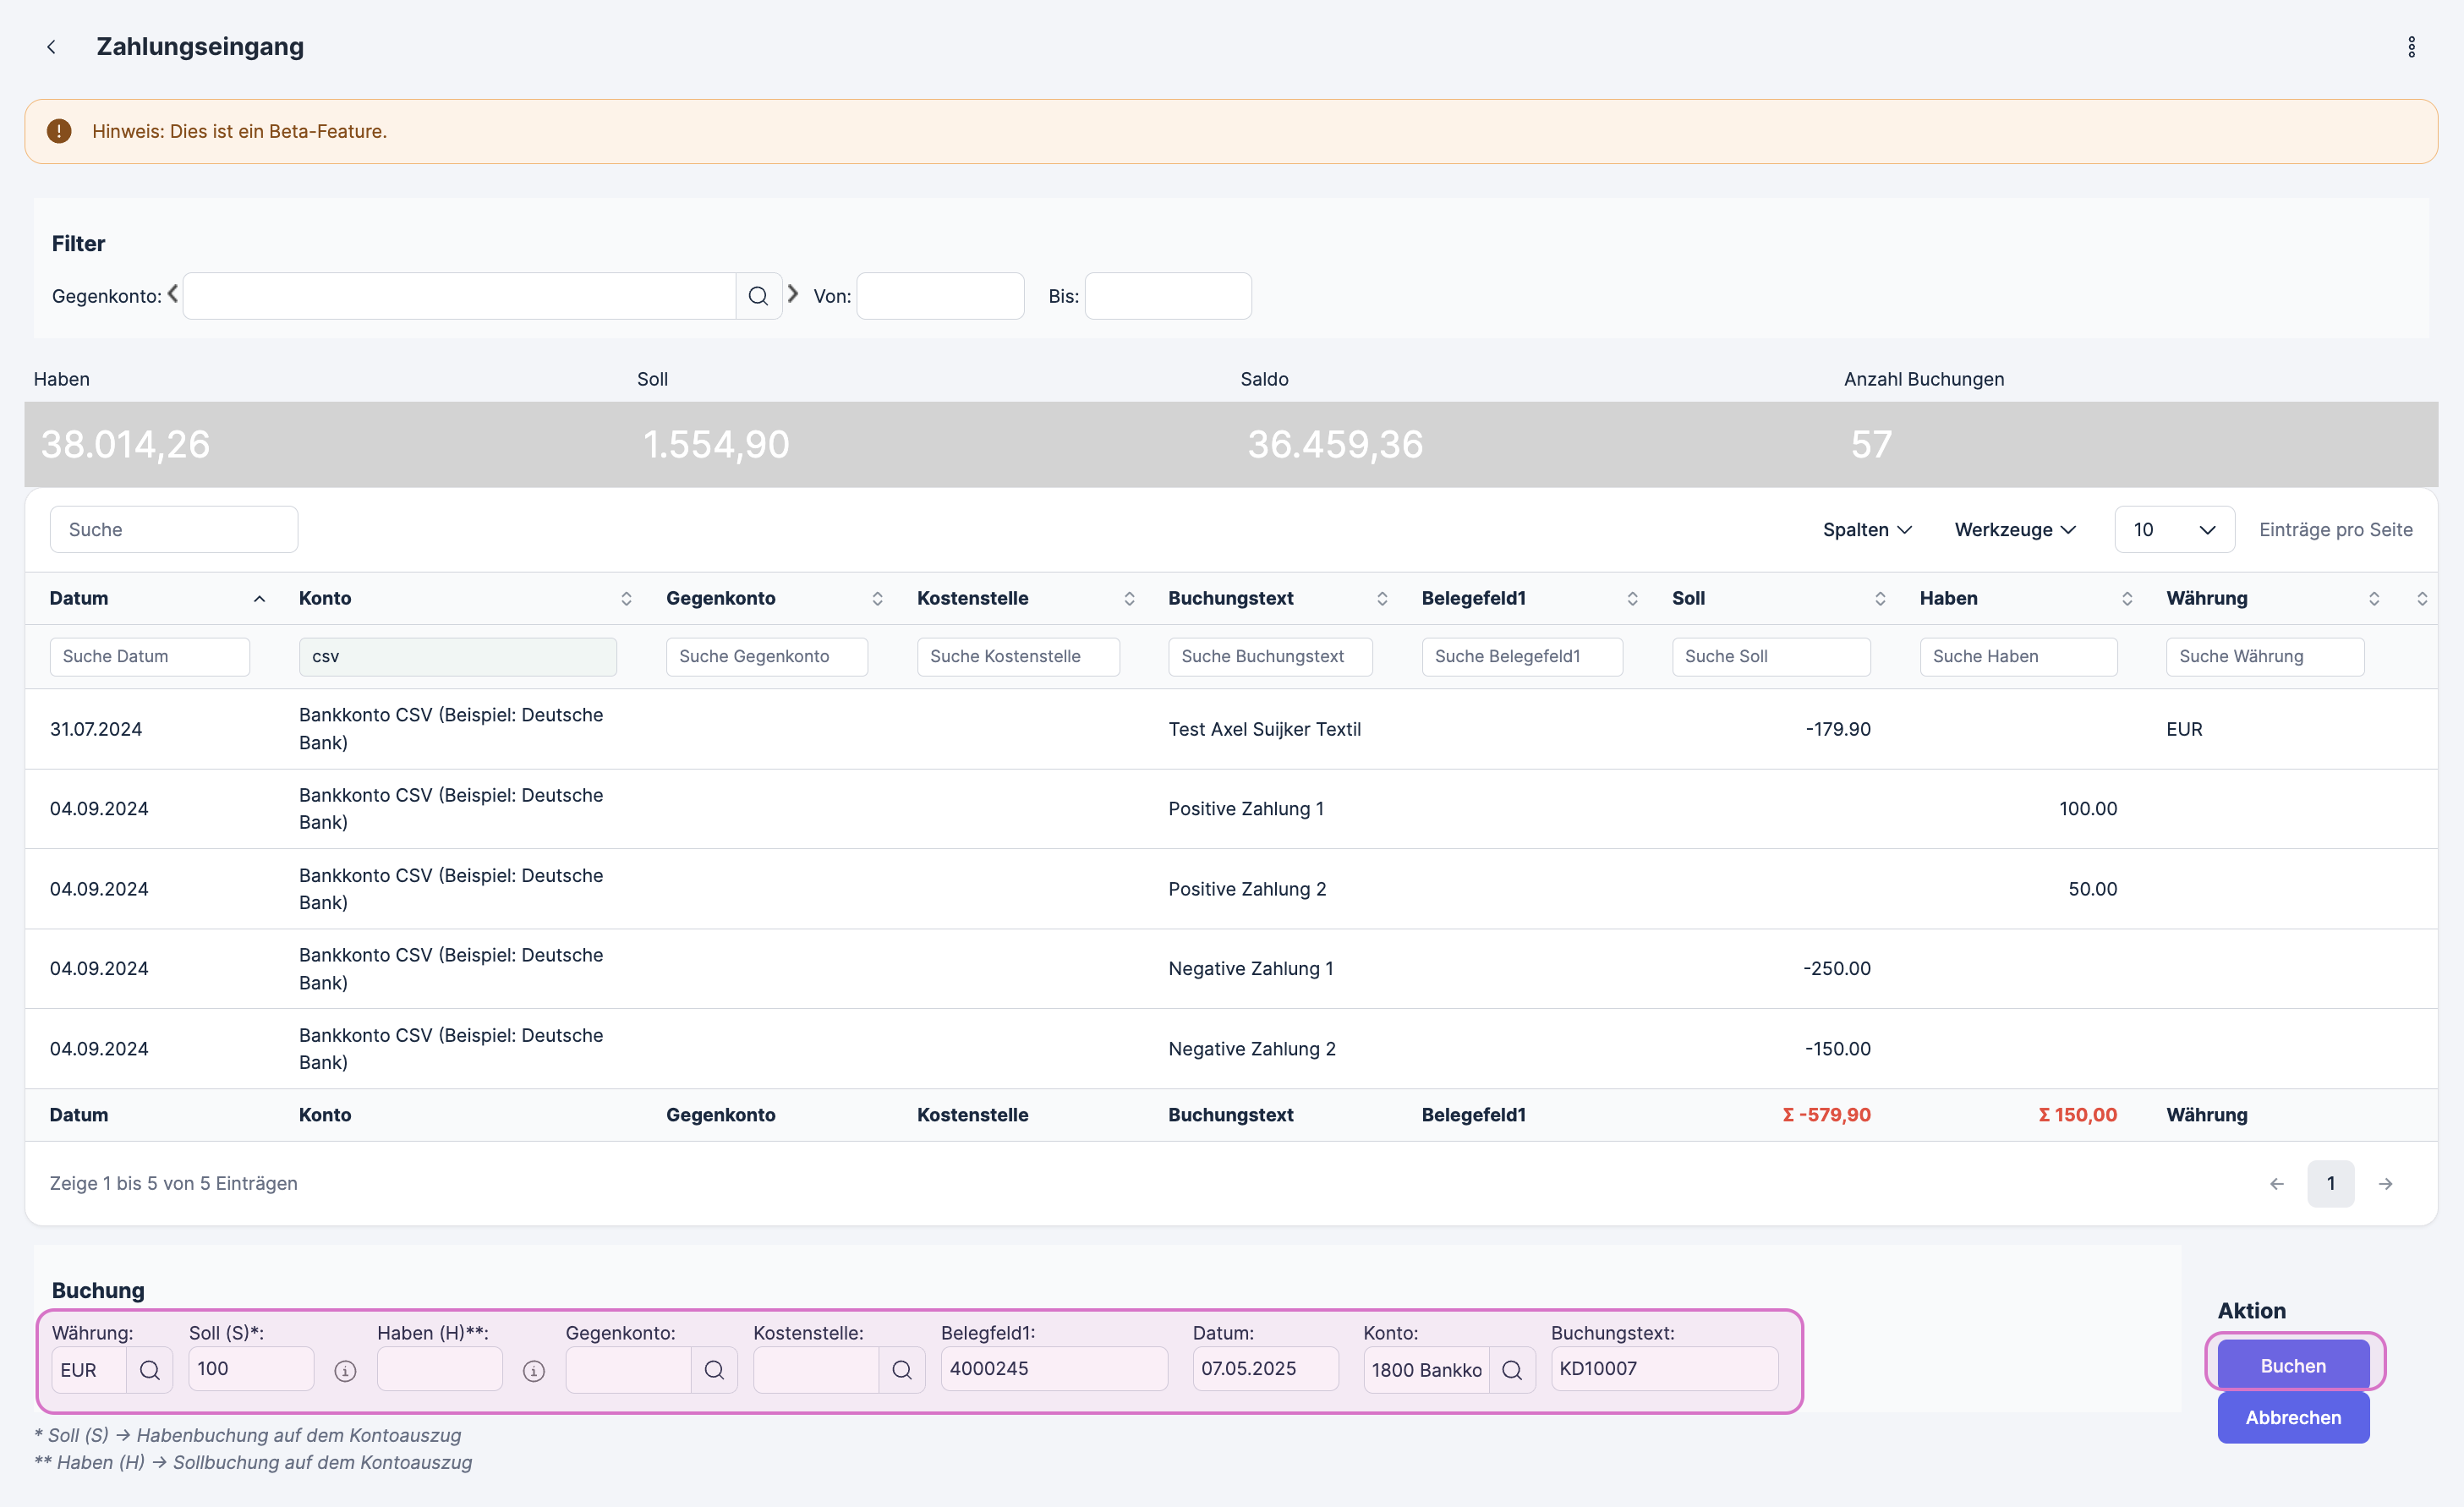Click the Buchen button

[2292, 1365]
